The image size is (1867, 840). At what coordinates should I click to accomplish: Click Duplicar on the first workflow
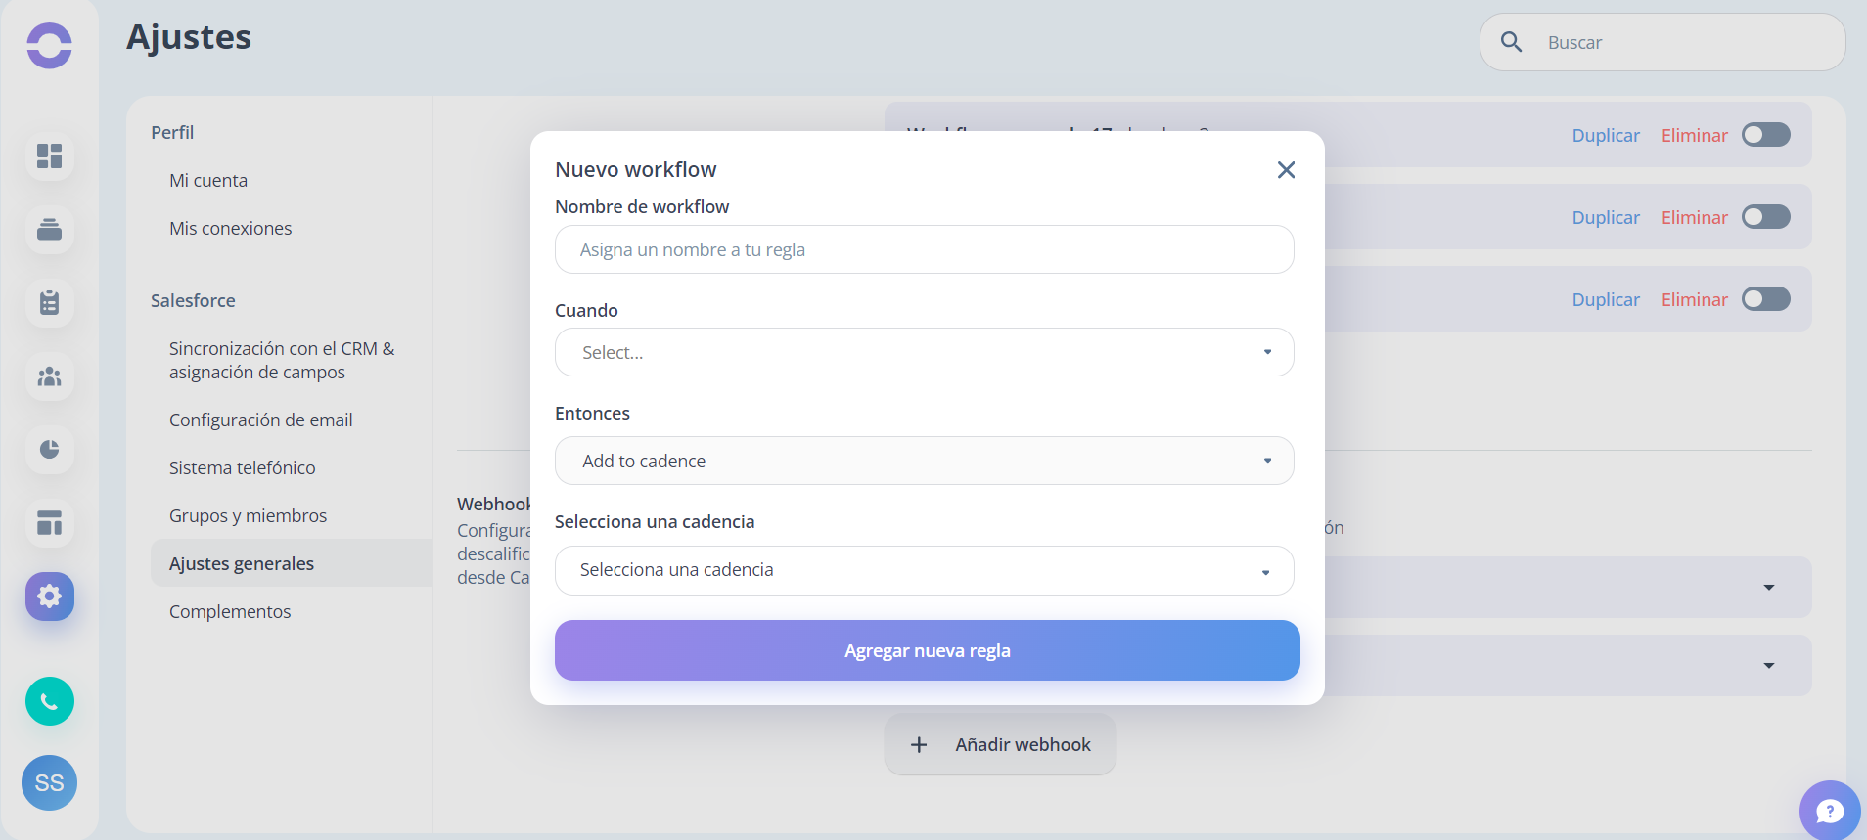[x=1606, y=135]
